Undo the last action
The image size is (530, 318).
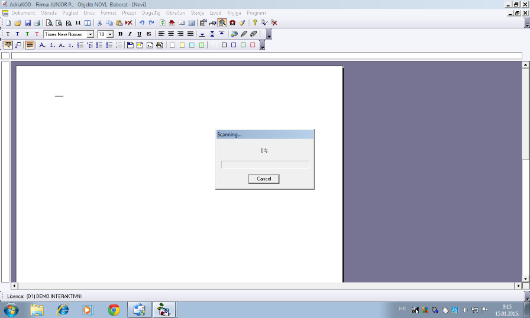(142, 23)
